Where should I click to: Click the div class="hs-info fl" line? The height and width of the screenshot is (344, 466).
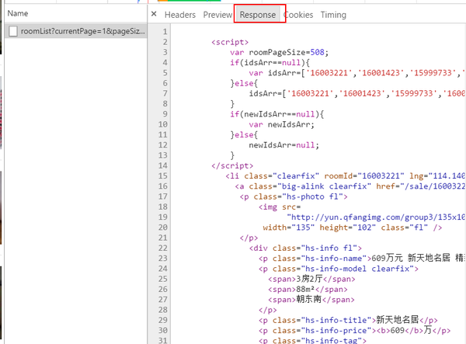[x=305, y=248]
